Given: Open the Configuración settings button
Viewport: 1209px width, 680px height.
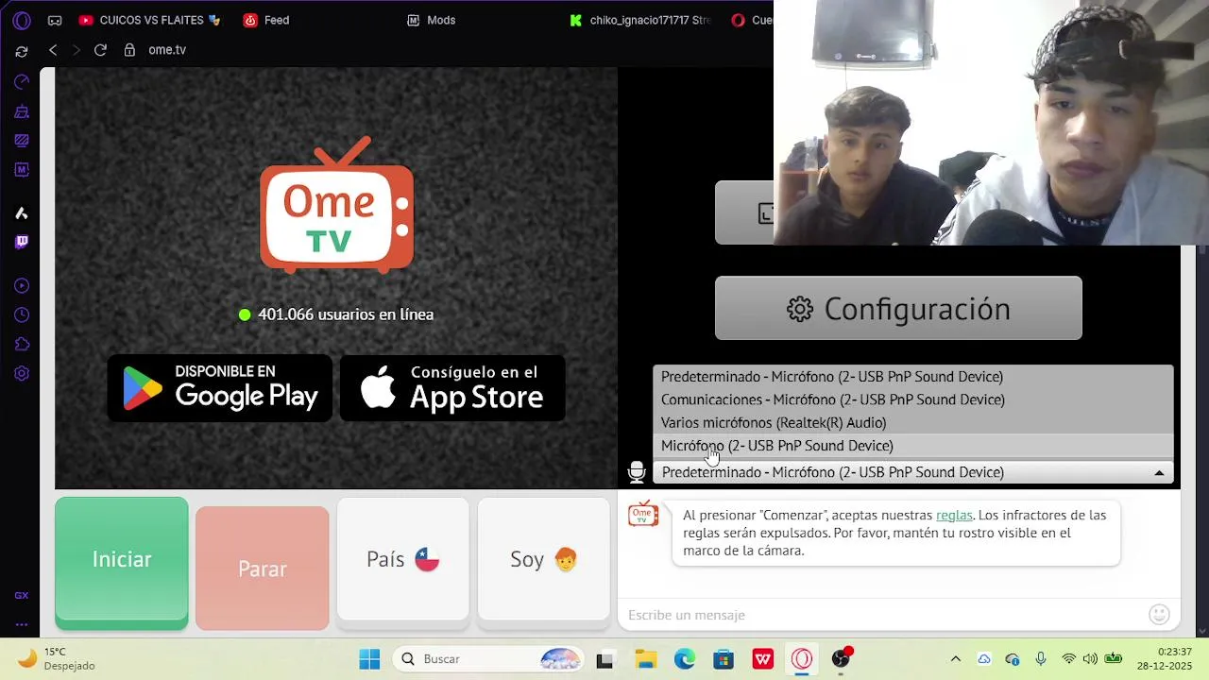Looking at the screenshot, I should click(898, 308).
